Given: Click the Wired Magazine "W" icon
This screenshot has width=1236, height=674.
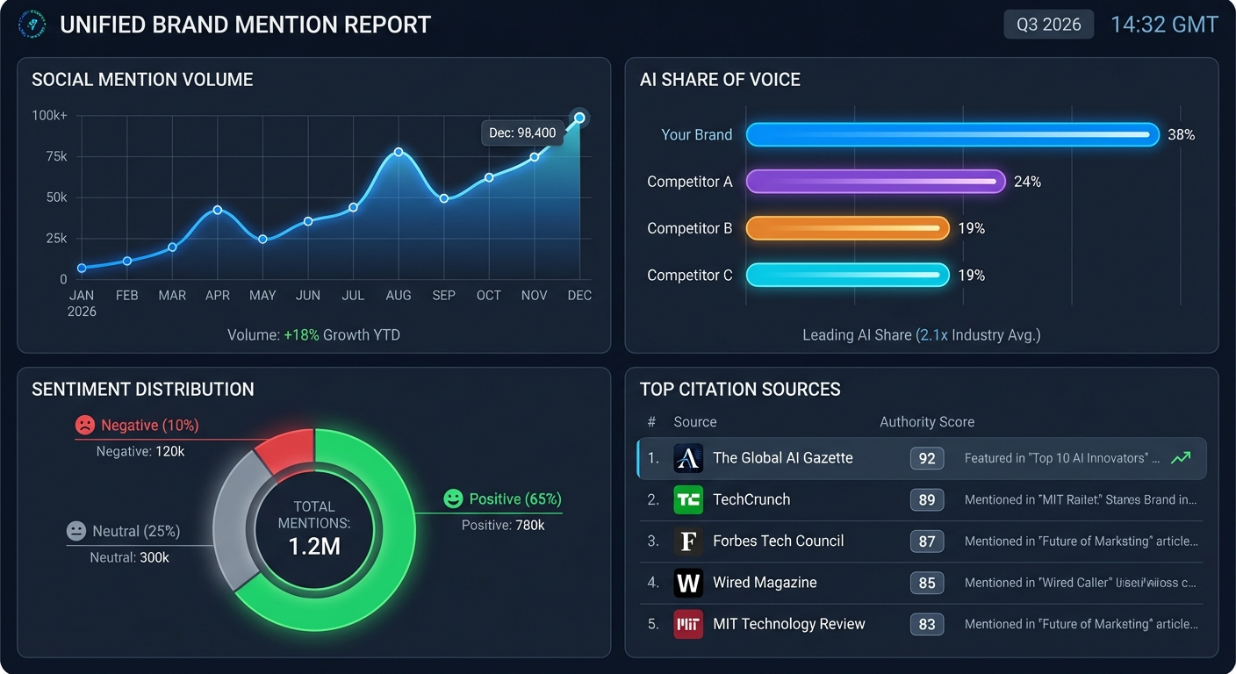Looking at the screenshot, I should (x=688, y=583).
